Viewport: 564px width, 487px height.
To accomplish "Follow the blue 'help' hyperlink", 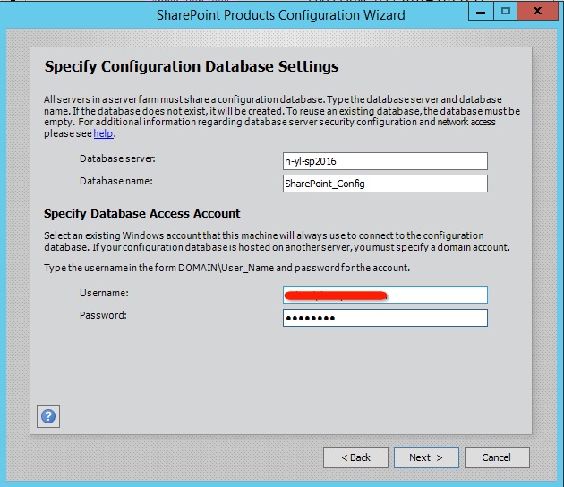I will pos(103,133).
